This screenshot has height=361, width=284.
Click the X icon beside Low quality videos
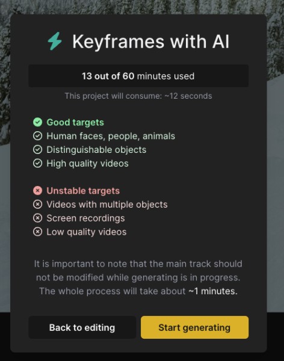click(37, 232)
